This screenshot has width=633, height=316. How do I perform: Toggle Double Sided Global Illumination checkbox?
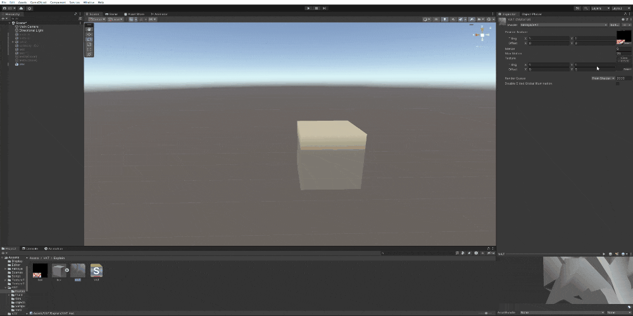tap(617, 83)
